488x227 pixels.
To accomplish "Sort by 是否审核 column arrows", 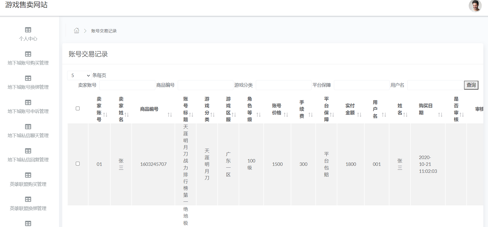I will (x=461, y=115).
